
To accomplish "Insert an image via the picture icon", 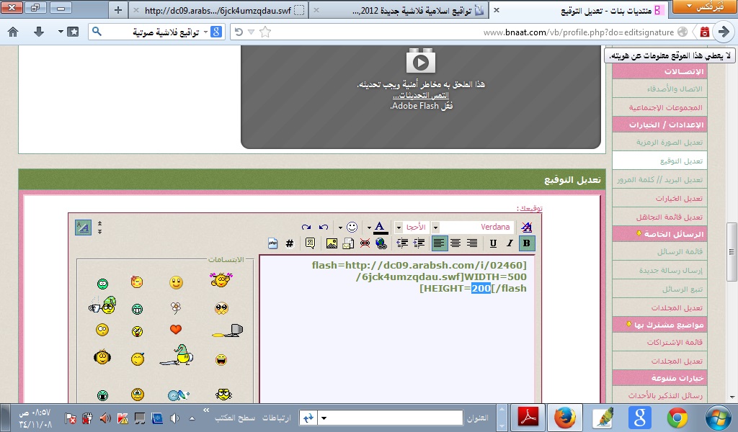I will point(332,243).
